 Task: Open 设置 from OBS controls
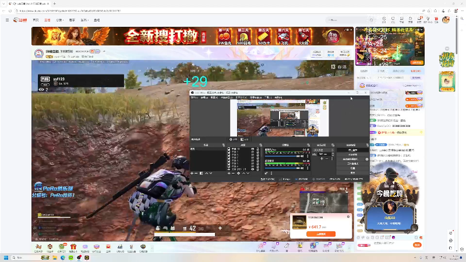pyautogui.click(x=352, y=168)
